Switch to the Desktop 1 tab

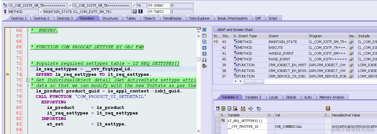(19, 18)
